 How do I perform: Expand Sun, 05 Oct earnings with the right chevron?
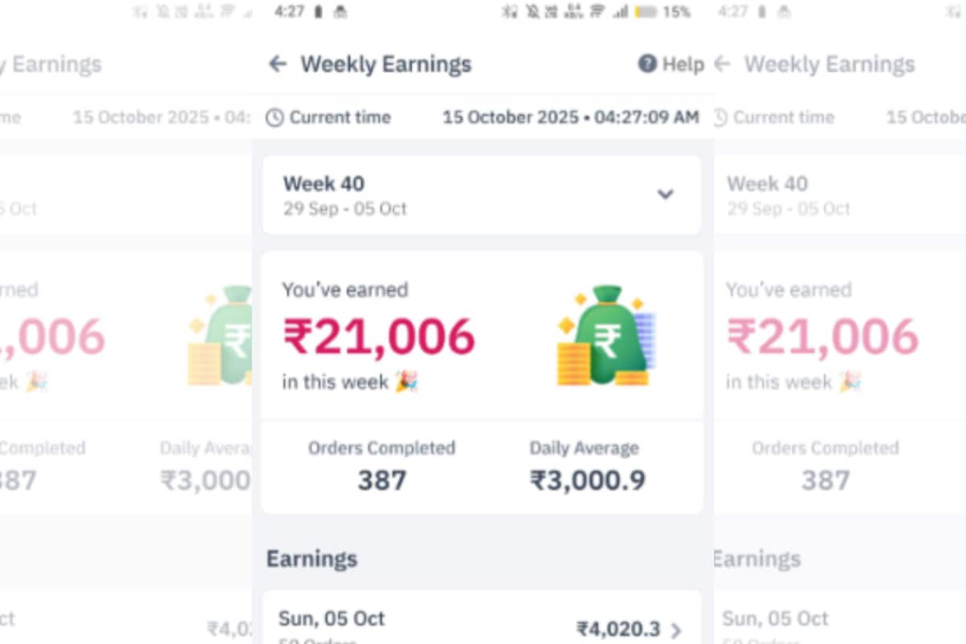coord(676,630)
